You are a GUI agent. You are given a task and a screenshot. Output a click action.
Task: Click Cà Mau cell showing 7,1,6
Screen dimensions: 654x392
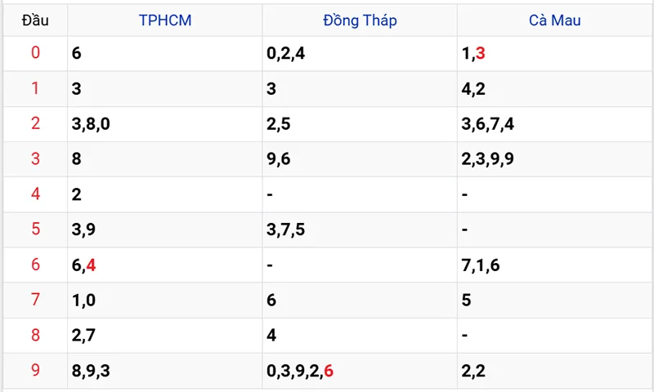481,265
